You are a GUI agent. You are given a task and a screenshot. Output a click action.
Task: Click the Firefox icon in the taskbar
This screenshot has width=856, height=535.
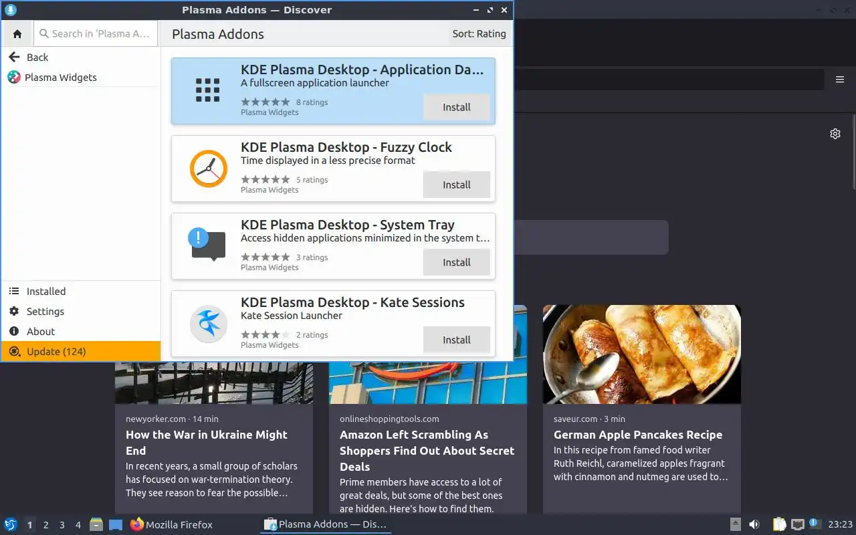[136, 524]
